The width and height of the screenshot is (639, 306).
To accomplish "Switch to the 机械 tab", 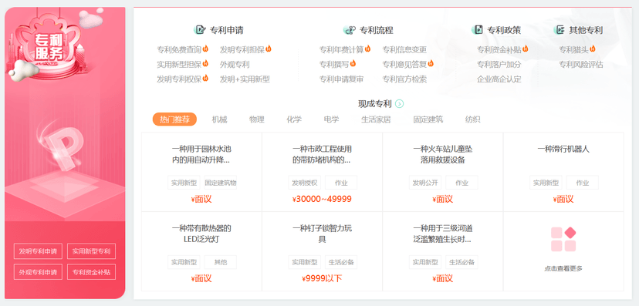I will [219, 119].
